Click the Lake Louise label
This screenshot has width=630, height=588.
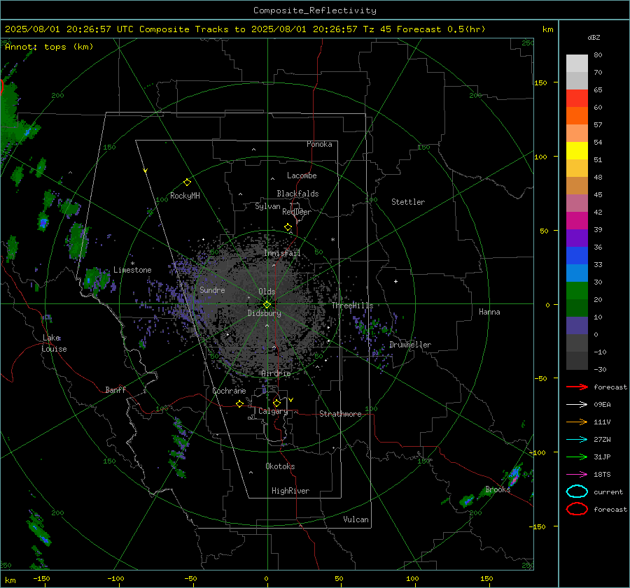point(54,343)
